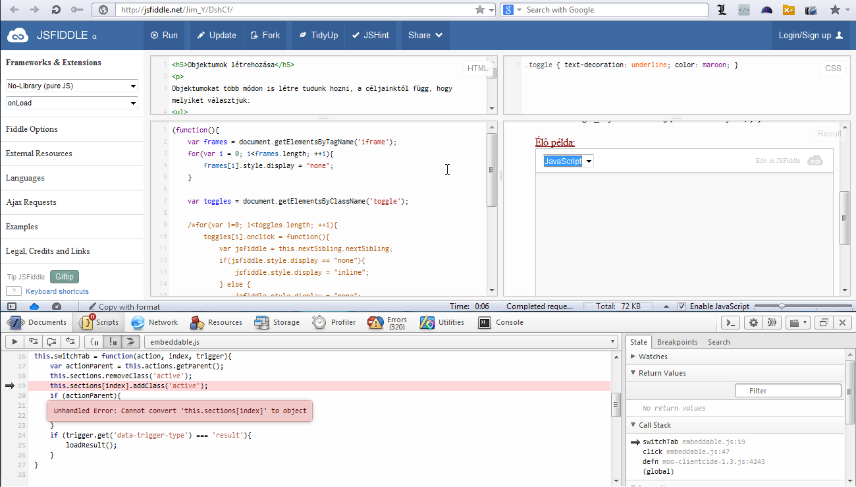The width and height of the screenshot is (856, 487).
Task: Continue script execution with play button
Action: coord(14,341)
